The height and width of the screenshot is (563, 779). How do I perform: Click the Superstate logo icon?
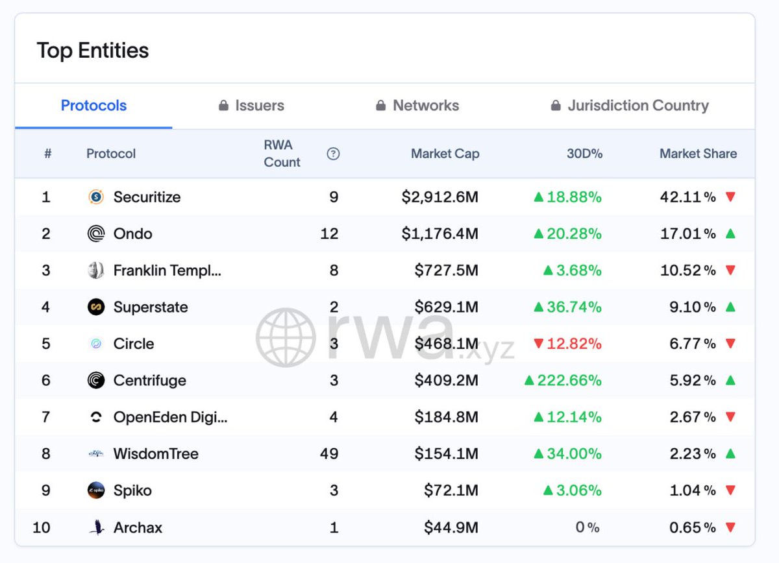tap(96, 307)
